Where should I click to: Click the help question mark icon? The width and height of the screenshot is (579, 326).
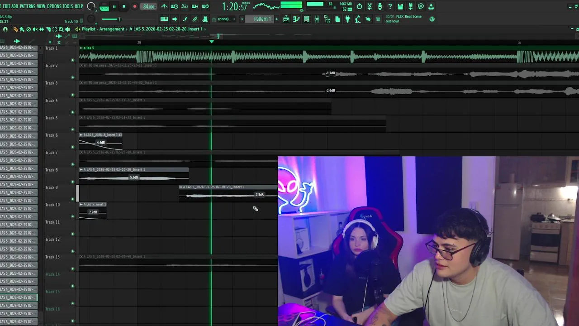coord(390,6)
